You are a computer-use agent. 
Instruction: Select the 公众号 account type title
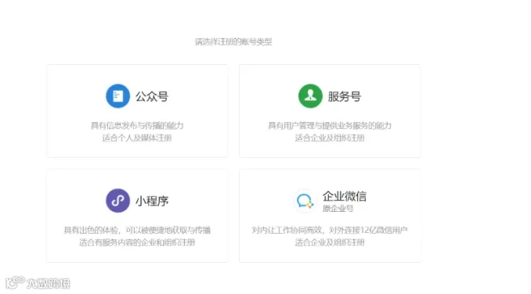152,97
